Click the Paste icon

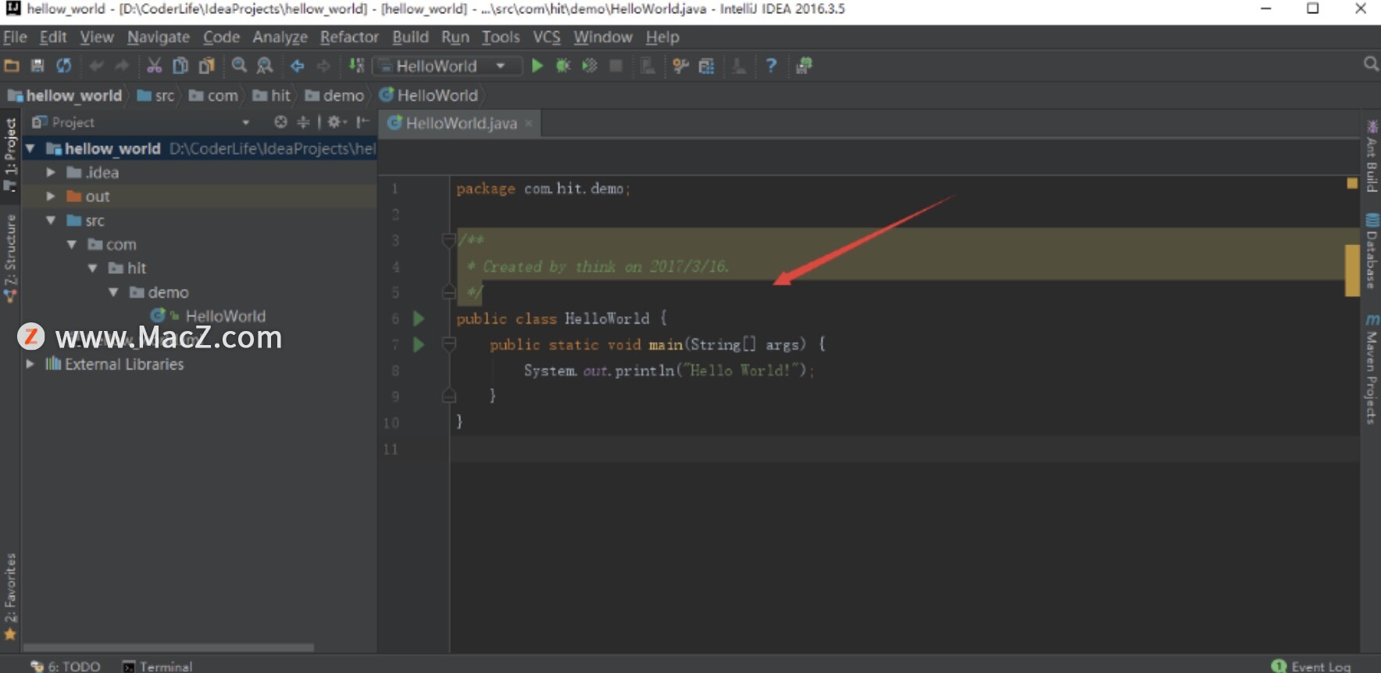(x=206, y=66)
